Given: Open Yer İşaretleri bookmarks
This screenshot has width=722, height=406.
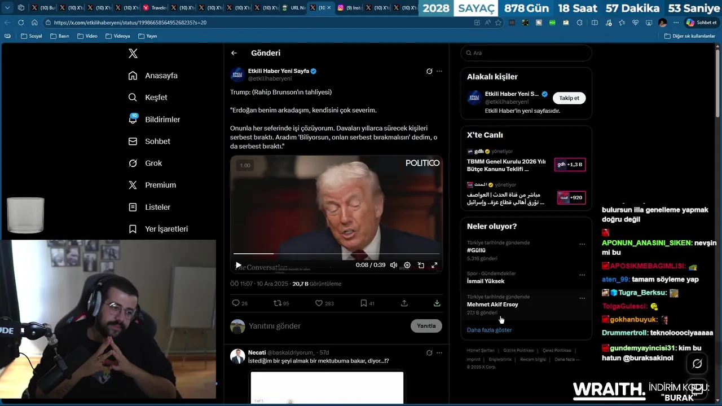Looking at the screenshot, I should coord(159,229).
